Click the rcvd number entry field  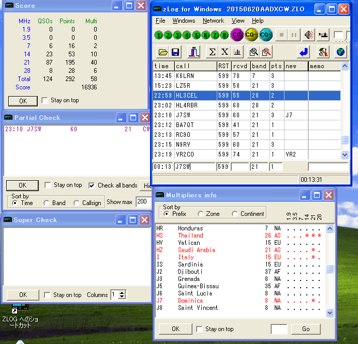[240, 167]
